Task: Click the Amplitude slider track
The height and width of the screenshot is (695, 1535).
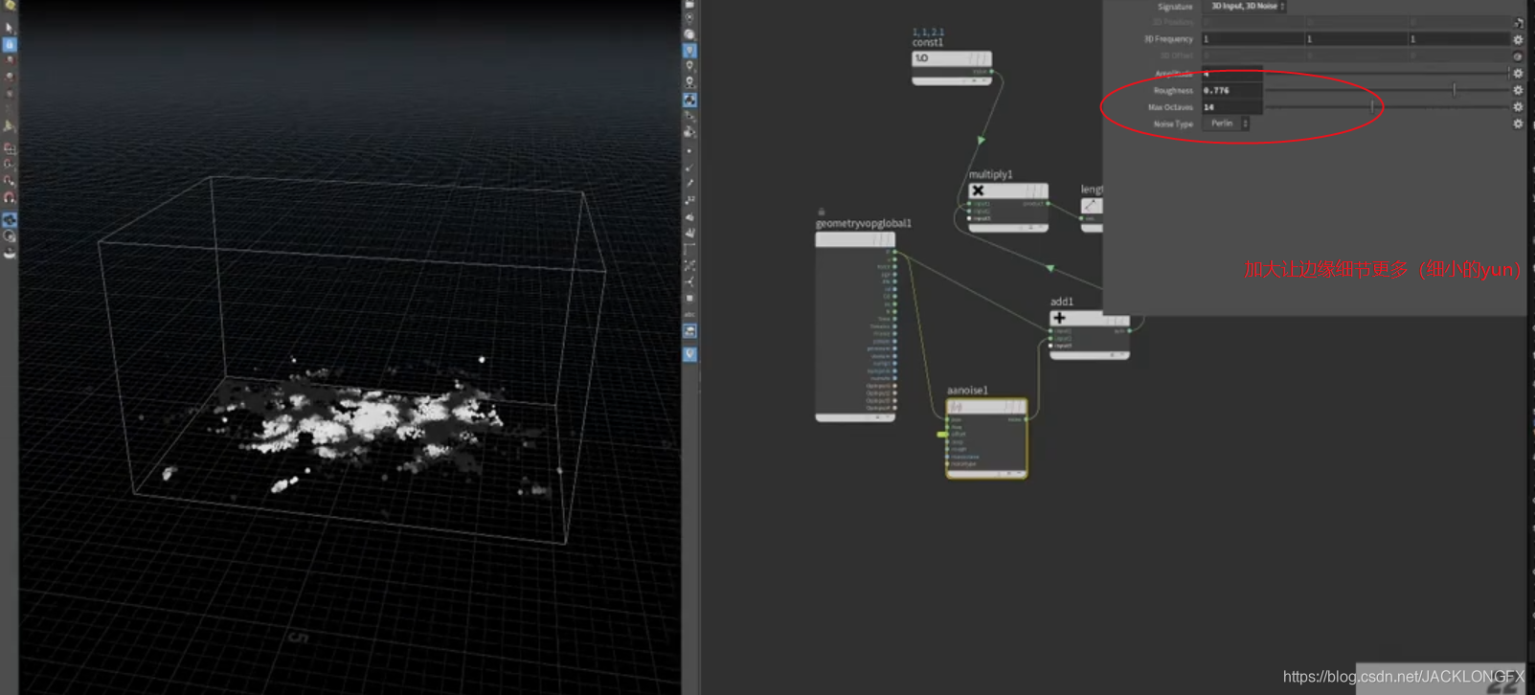Action: [1387, 73]
